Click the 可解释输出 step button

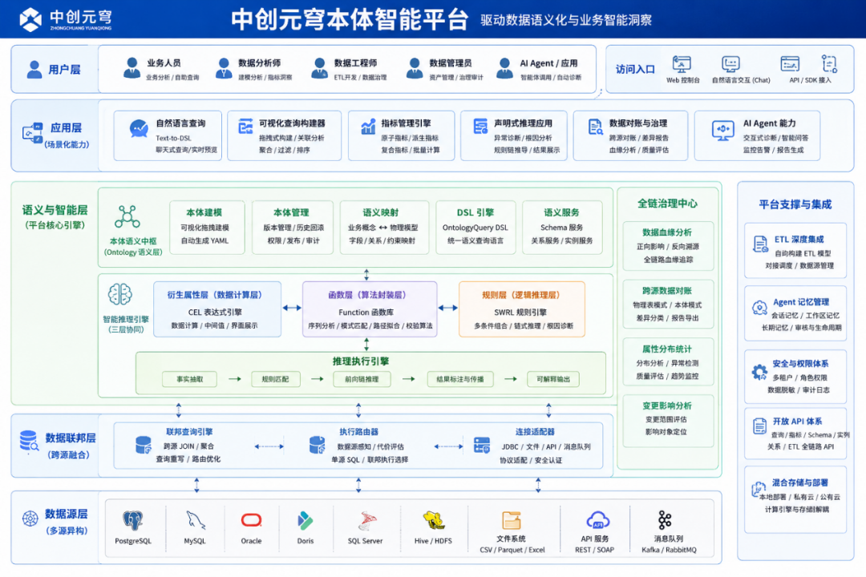552,379
